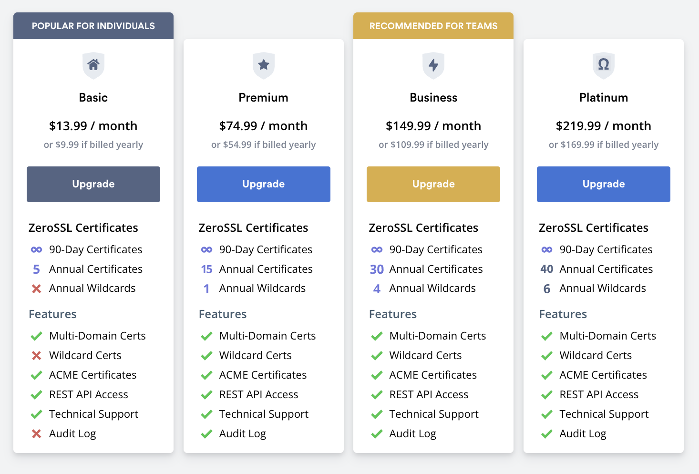Screen dimensions: 699x474
Task: Click the Business plan's 4 Annual Wildcards count
Action: click(377, 289)
